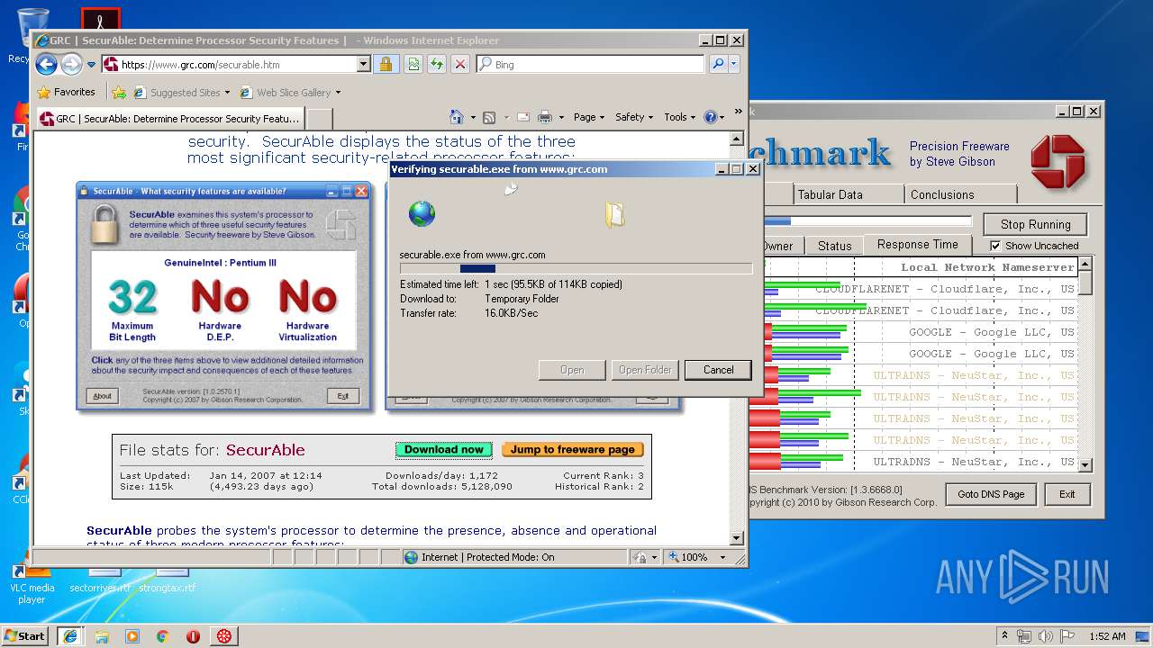Open the padlock security report icon
This screenshot has width=1153, height=648.
click(386, 64)
